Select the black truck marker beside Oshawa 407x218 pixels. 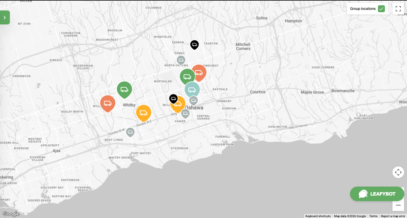click(174, 99)
